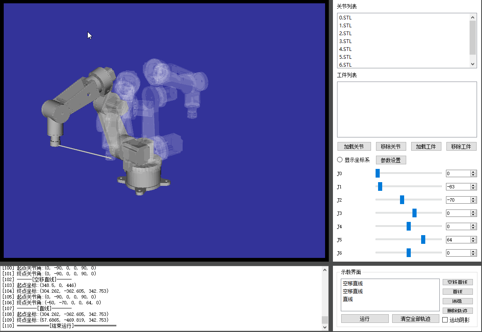Click the J1 slider handle

pos(380,187)
